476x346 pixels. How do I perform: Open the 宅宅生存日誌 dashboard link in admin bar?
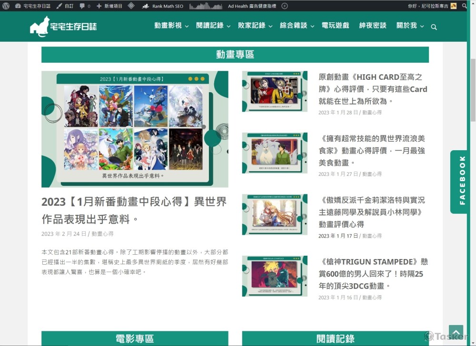pos(33,6)
